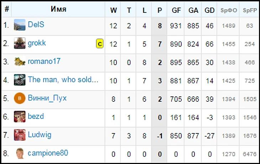Image resolution: width=260 pixels, height=164 pixels.
Task: Click campione80 avatar photo
Action: [x=20, y=153]
